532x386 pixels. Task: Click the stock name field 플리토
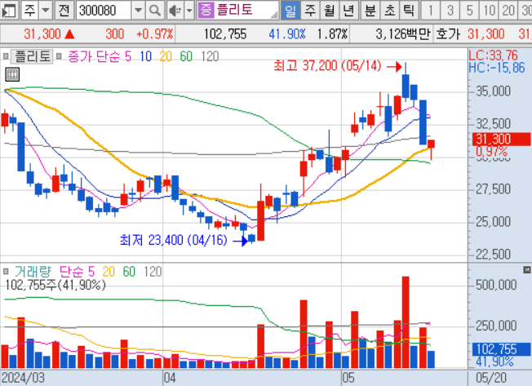pyautogui.click(x=246, y=10)
